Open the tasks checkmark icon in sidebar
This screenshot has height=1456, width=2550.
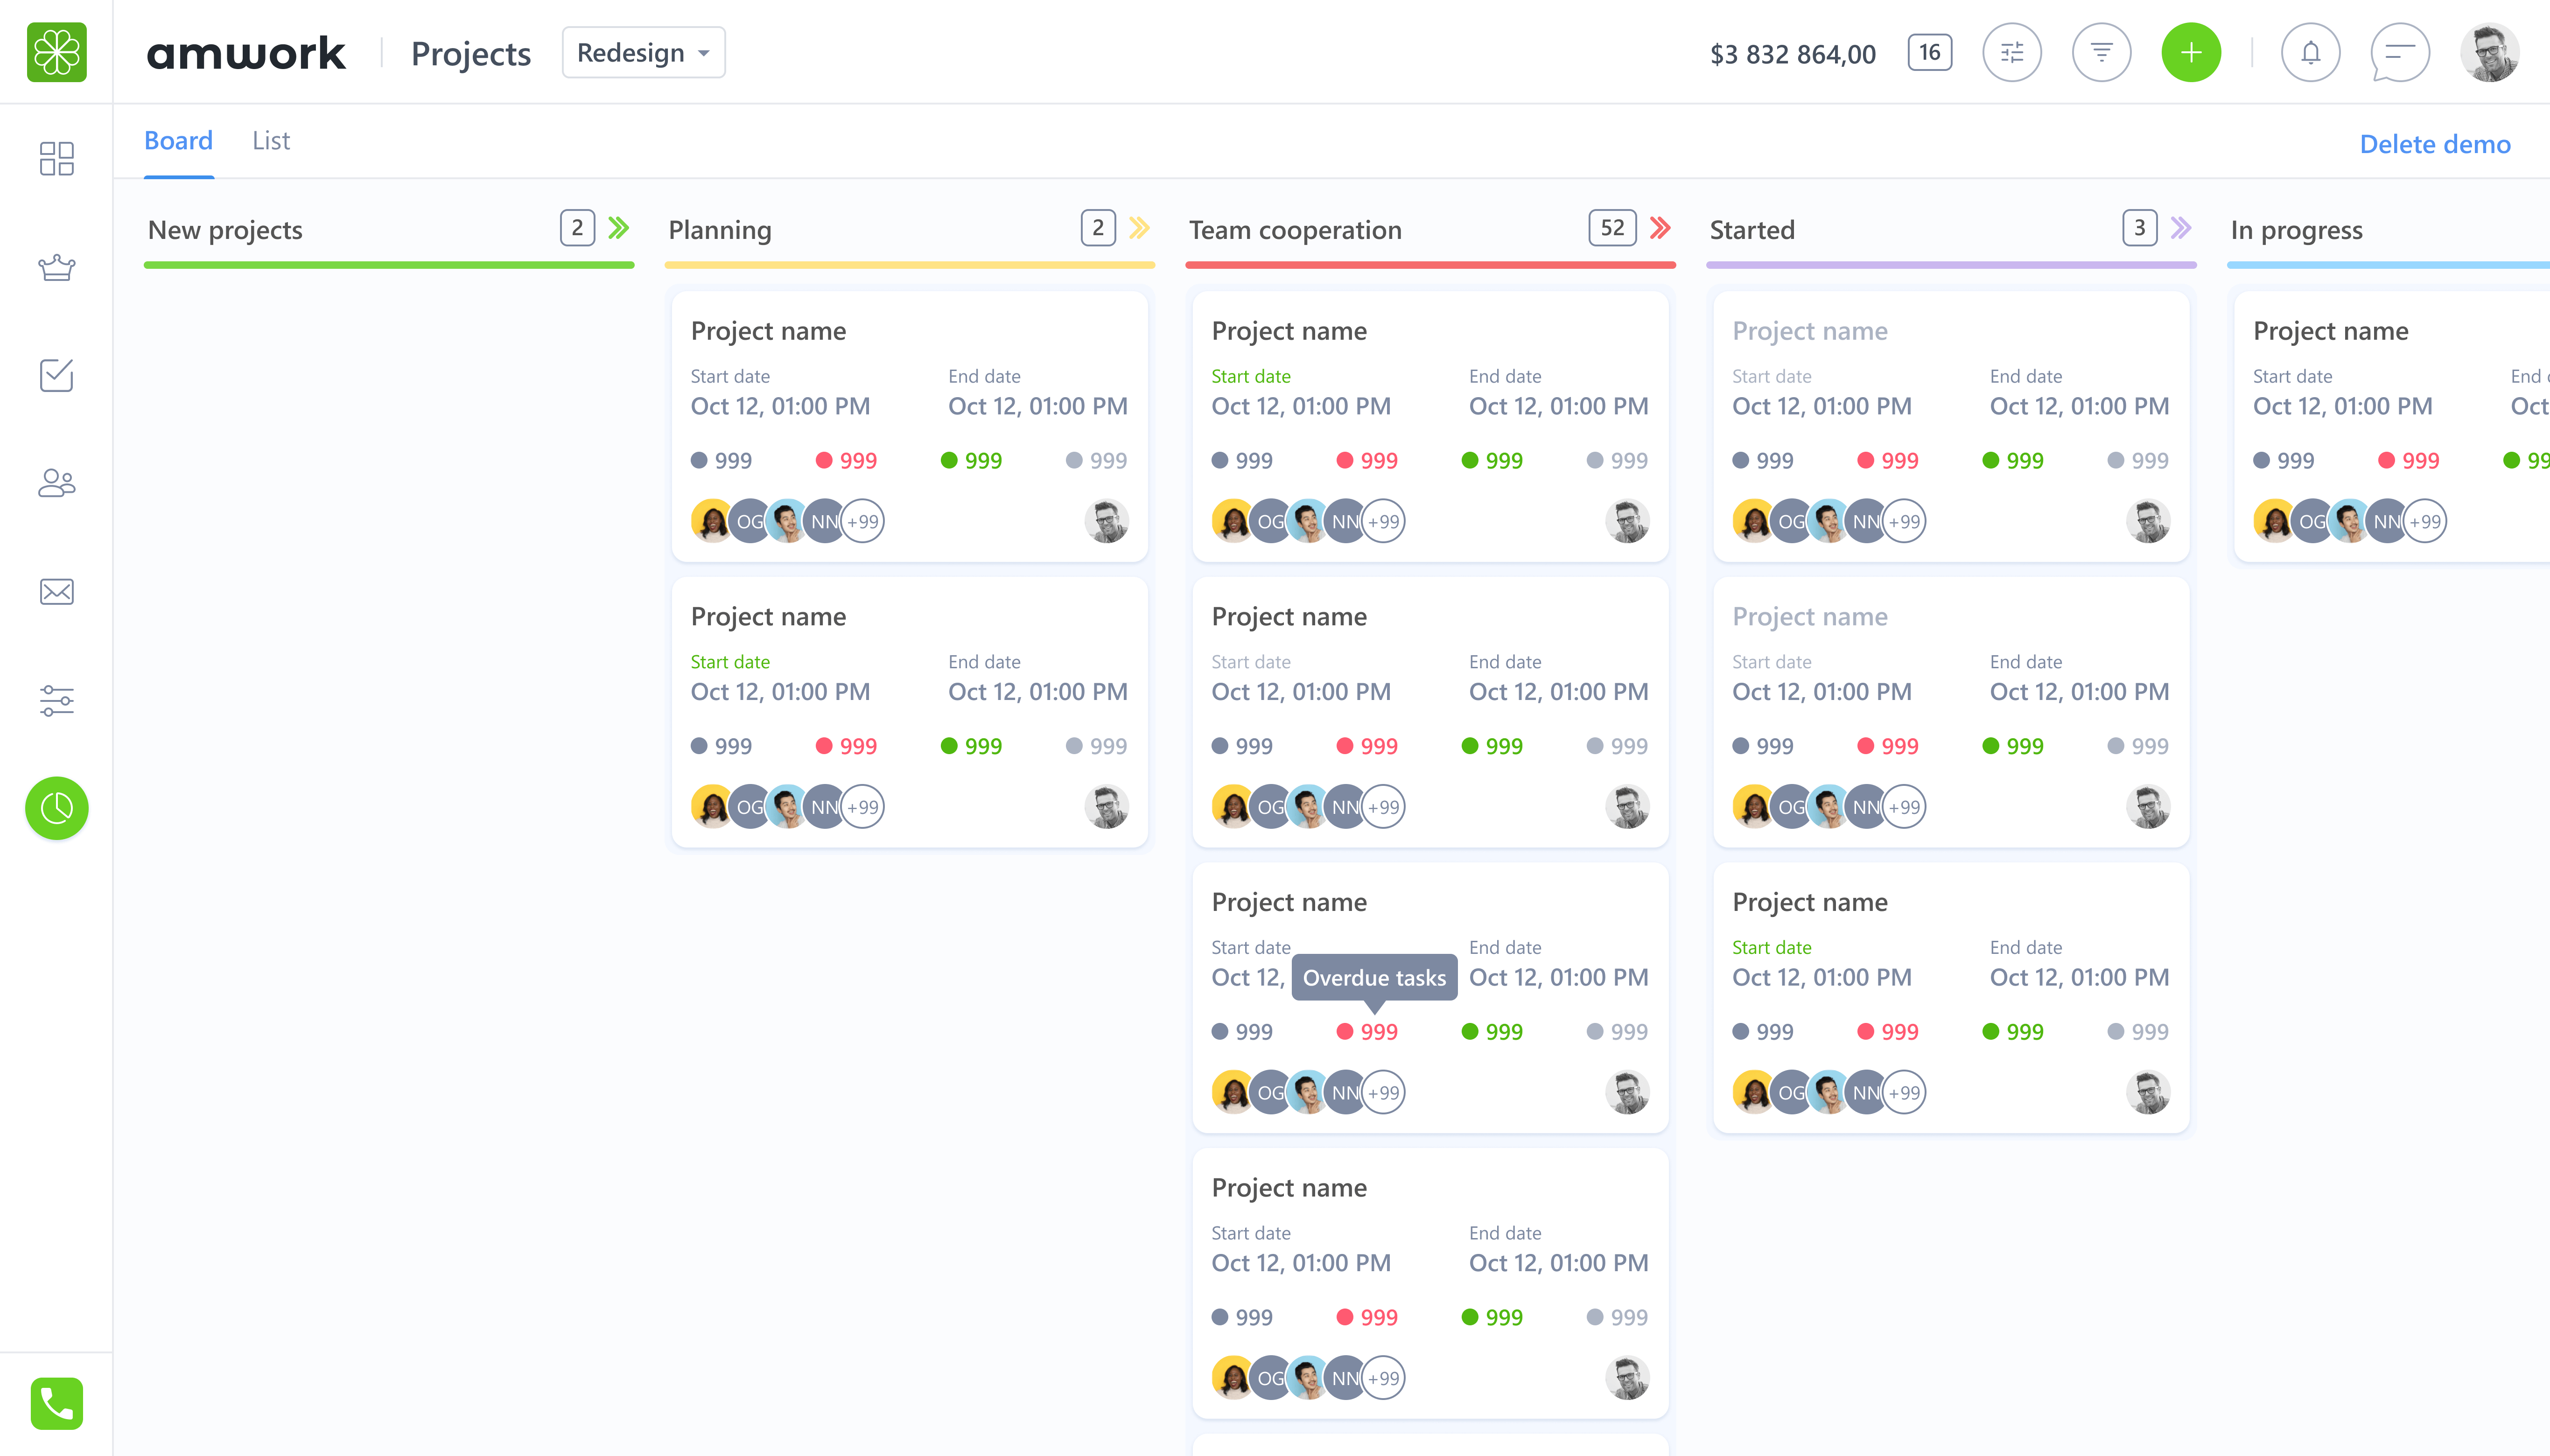56,375
